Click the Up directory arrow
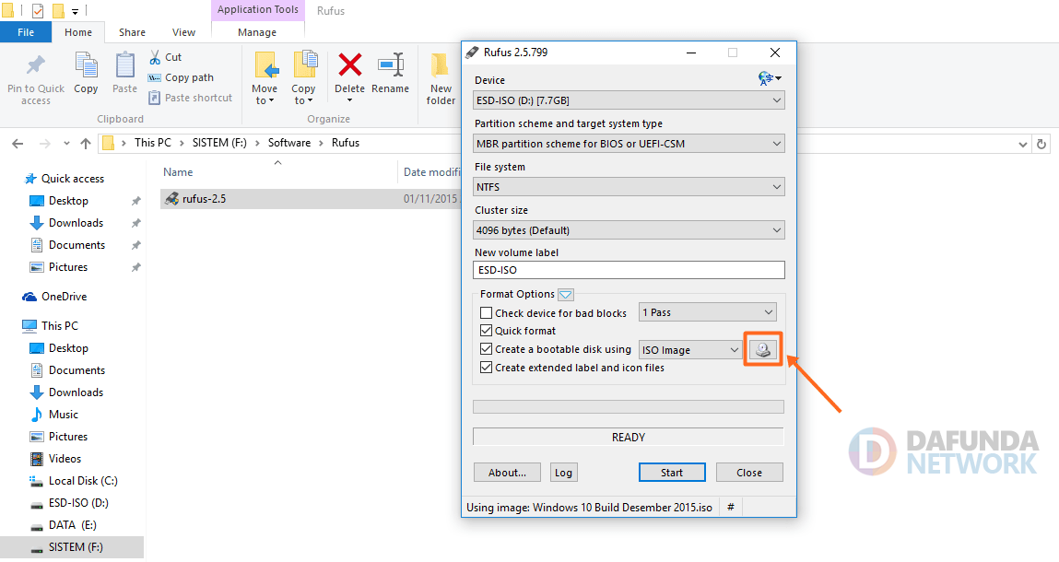 [86, 144]
